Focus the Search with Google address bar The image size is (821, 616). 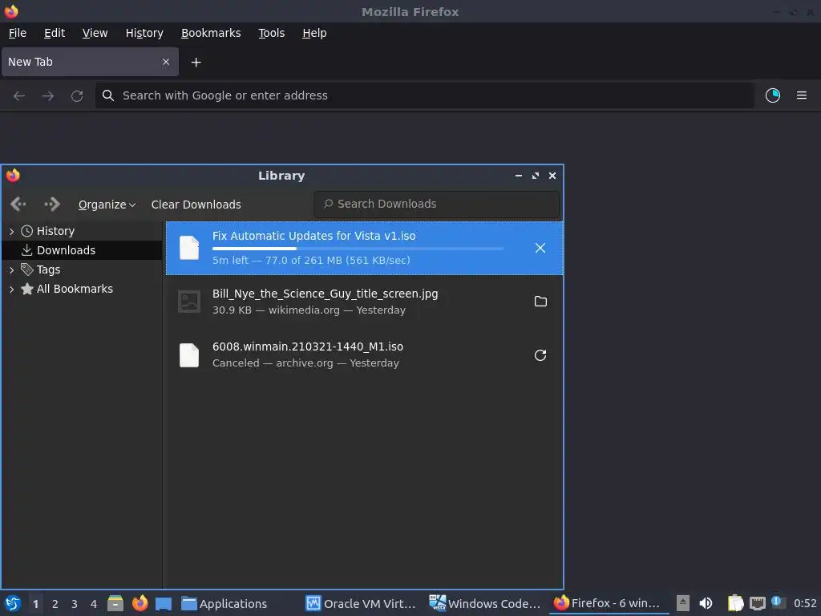pyautogui.click(x=424, y=95)
